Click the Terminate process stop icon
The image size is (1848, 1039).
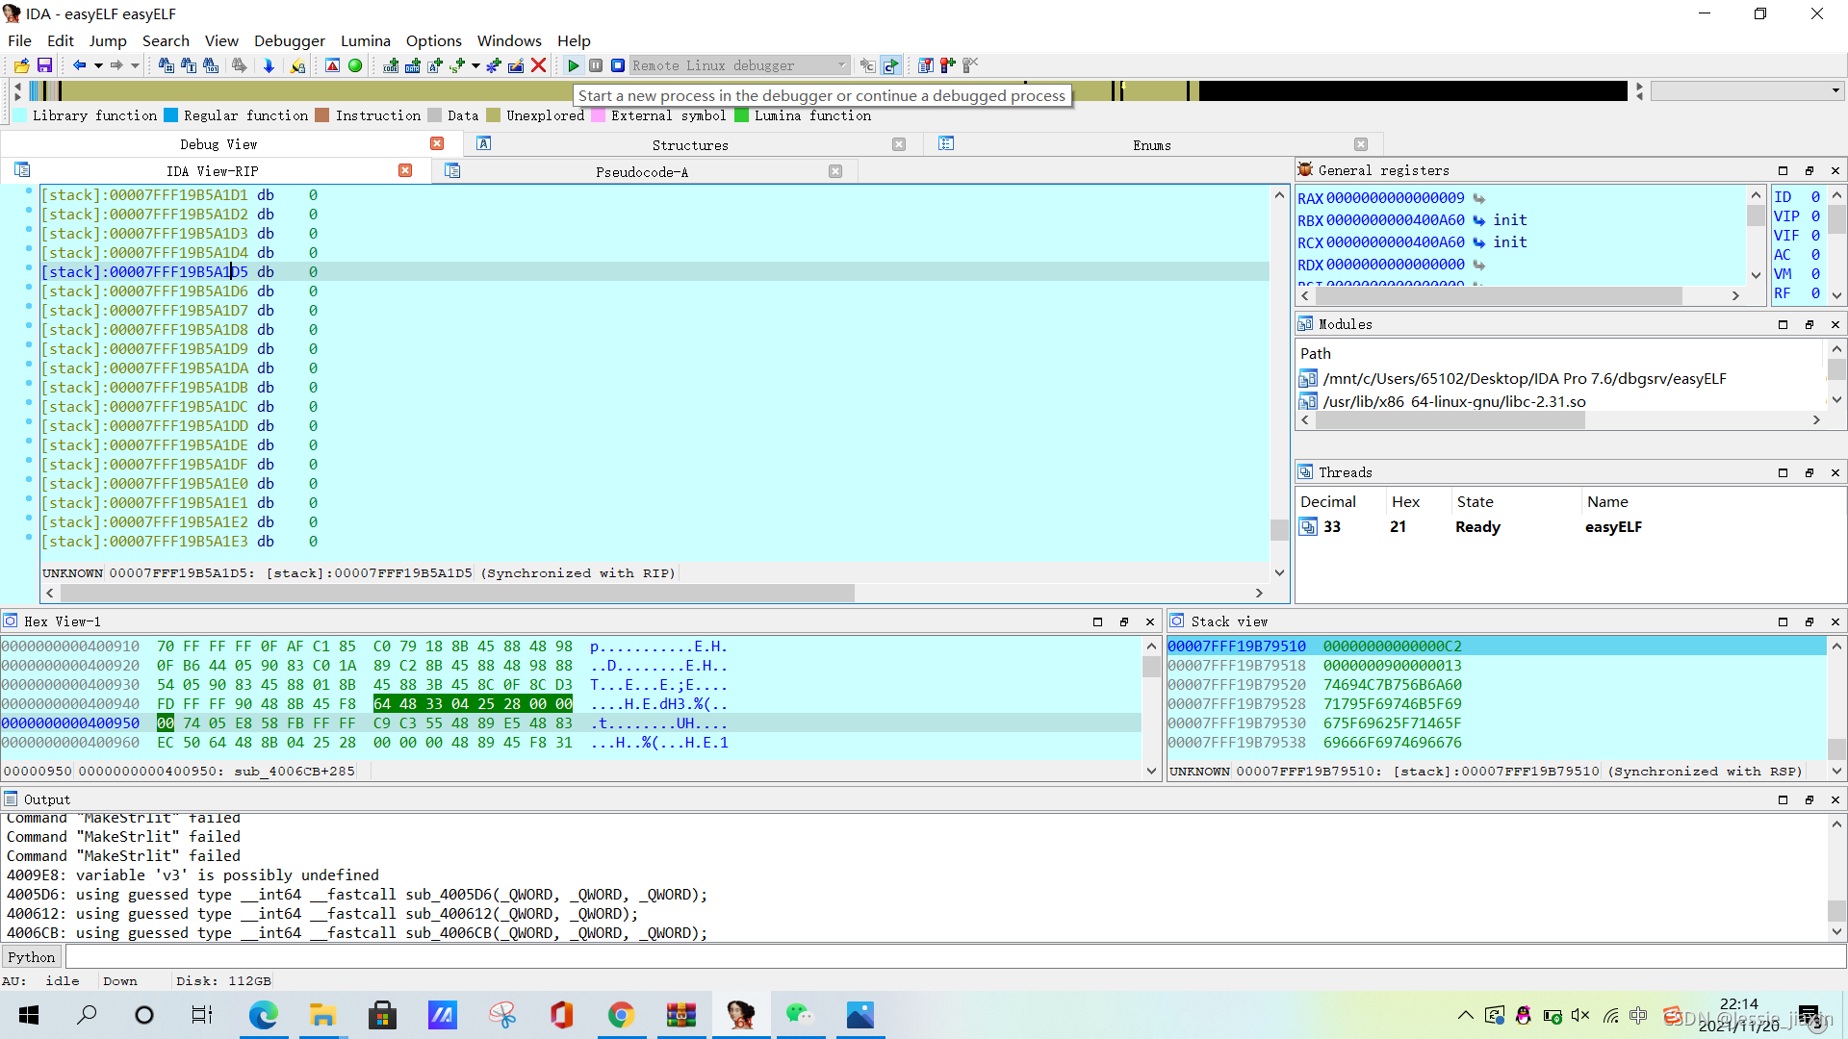point(618,65)
